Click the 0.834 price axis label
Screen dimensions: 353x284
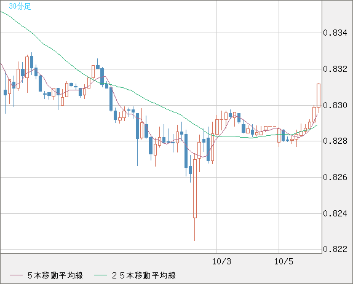[x=335, y=33]
